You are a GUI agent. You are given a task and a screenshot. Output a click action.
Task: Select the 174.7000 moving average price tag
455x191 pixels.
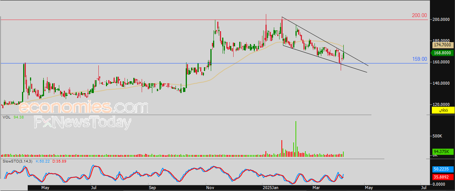pos(443,45)
